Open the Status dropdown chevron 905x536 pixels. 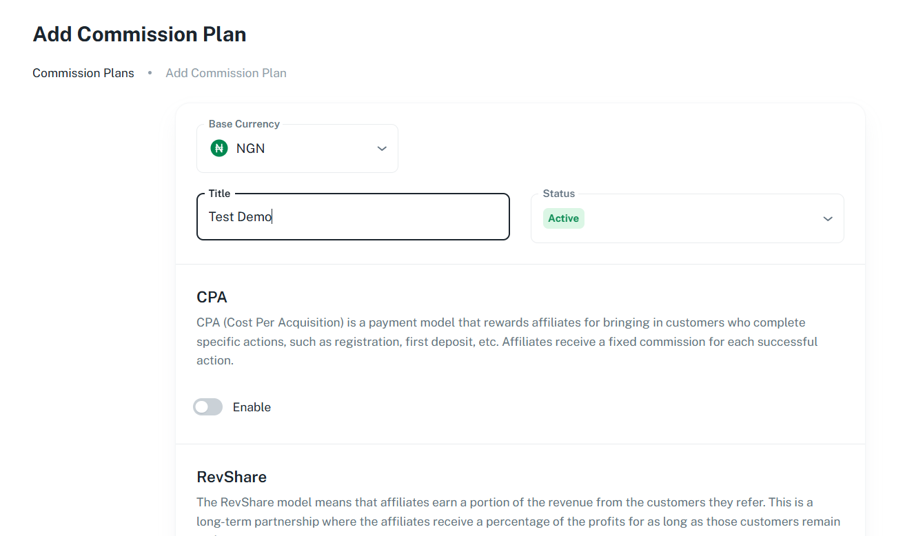pos(828,219)
